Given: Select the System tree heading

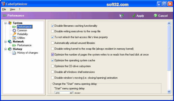Looking at the screenshot, I should point(17,23).
